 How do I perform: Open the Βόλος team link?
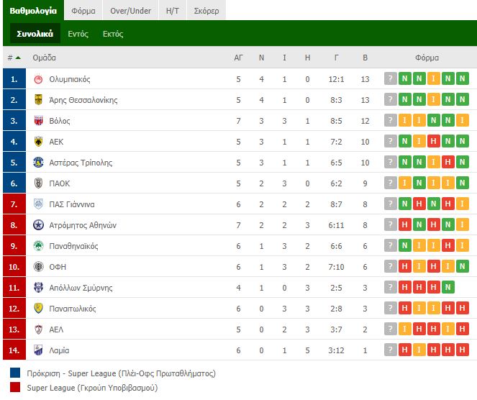point(60,121)
